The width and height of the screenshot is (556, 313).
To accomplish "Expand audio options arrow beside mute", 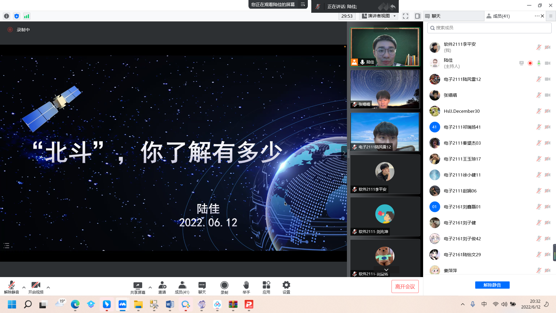I will pos(24,287).
